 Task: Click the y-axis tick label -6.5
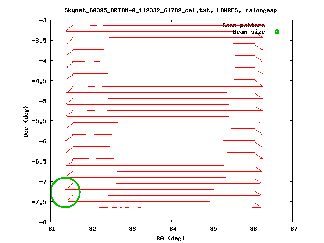point(39,161)
